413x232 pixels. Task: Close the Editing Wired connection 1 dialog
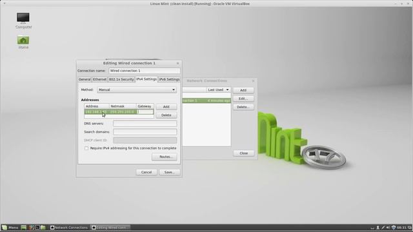tap(178, 63)
